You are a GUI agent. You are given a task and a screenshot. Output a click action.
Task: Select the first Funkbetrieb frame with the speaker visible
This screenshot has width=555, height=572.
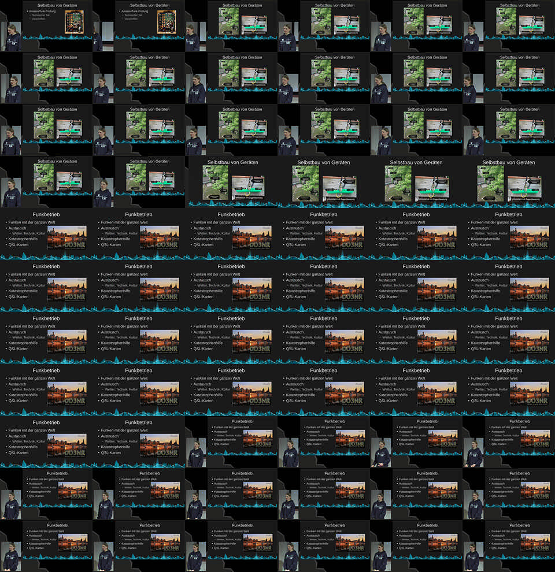point(231,442)
